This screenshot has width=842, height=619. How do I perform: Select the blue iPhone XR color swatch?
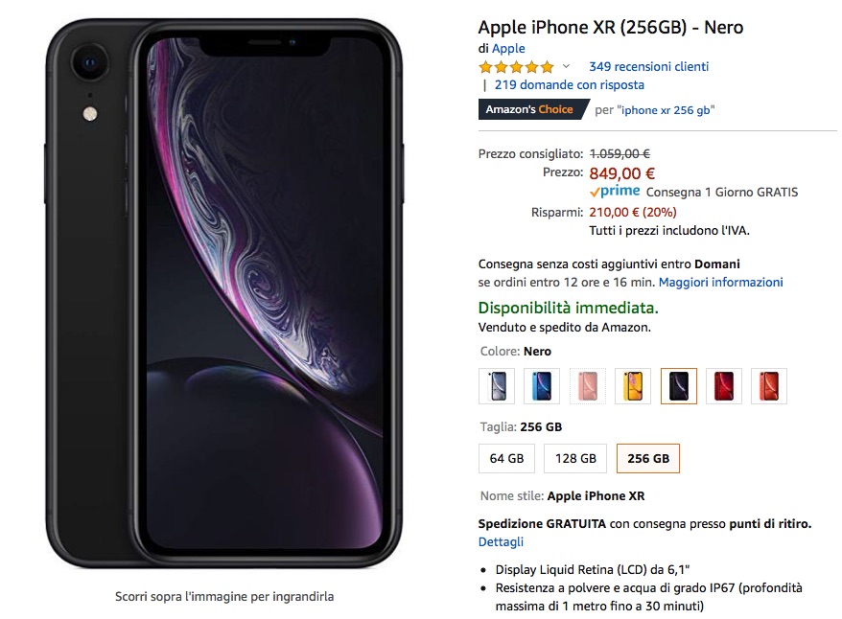pos(542,385)
